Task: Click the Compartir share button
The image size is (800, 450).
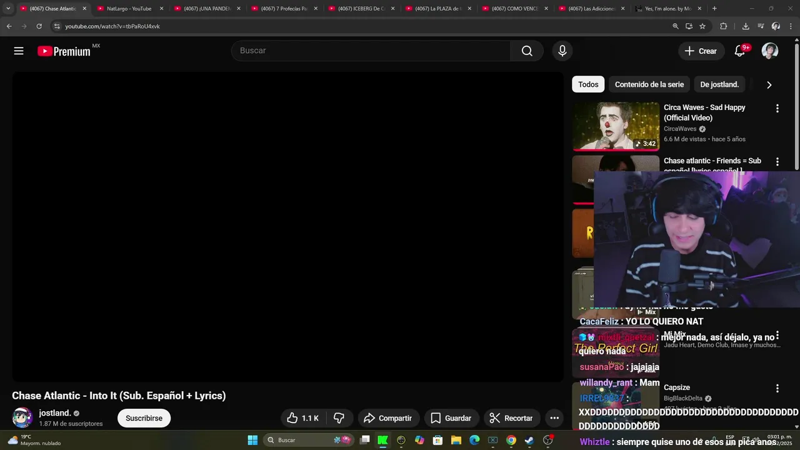Action: pos(387,418)
